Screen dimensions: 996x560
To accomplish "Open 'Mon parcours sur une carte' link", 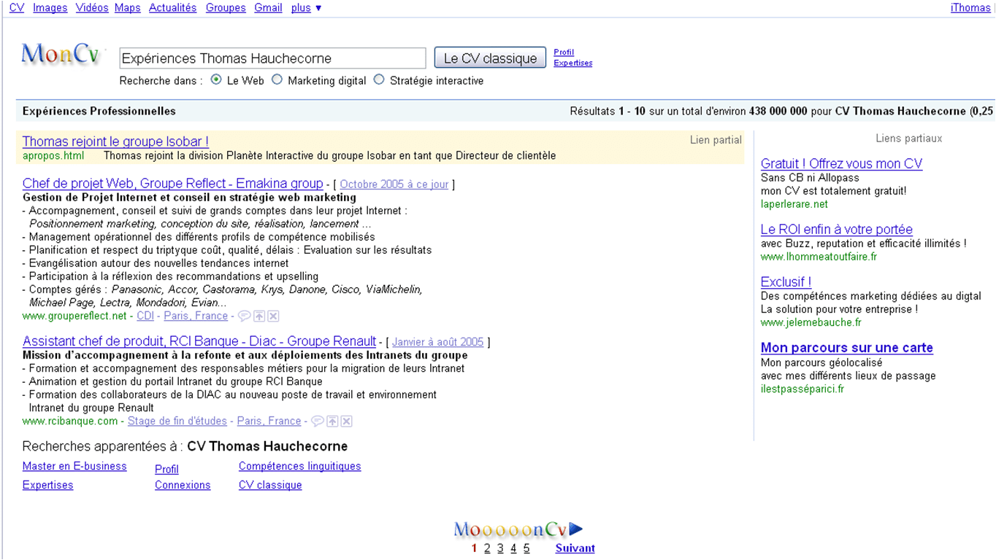I will click(x=847, y=347).
